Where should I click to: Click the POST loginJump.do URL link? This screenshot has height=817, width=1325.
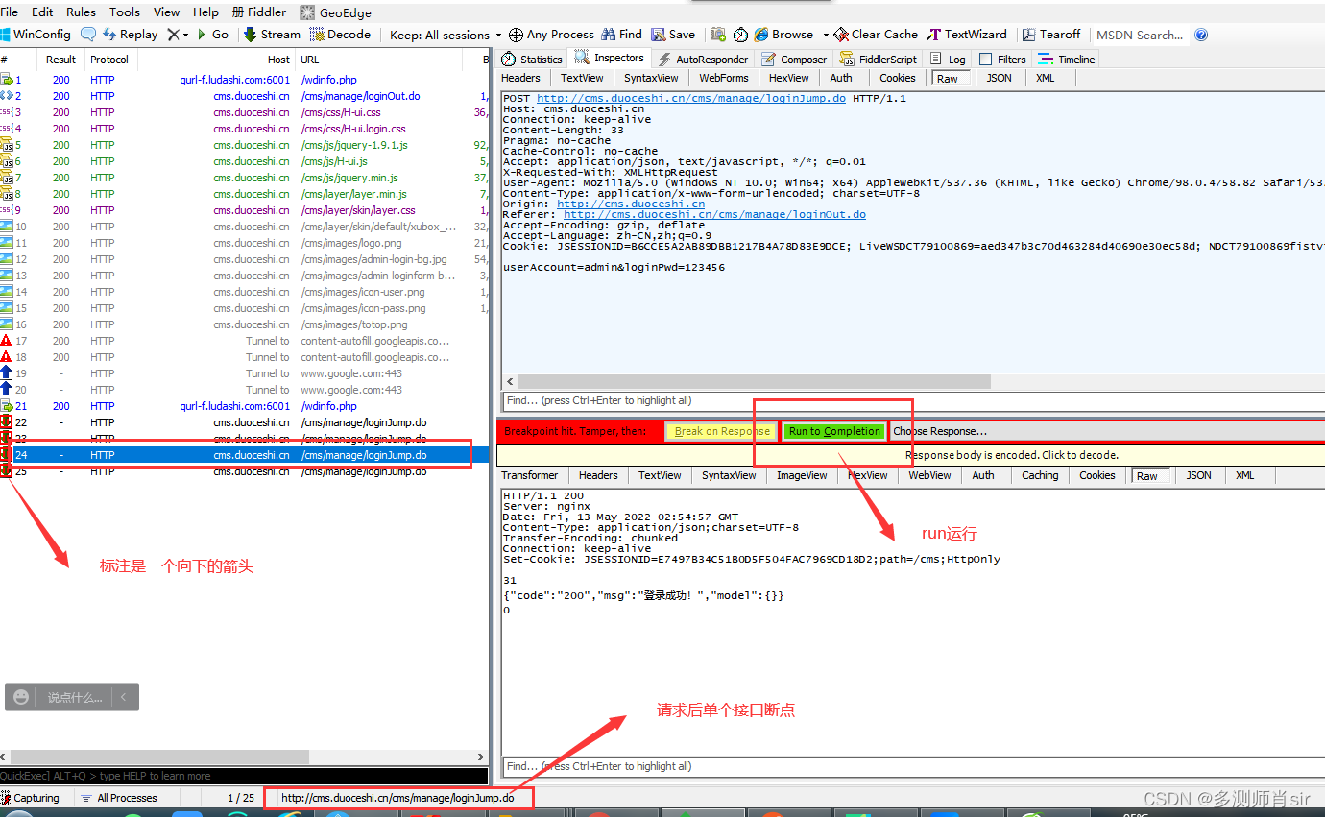691,99
